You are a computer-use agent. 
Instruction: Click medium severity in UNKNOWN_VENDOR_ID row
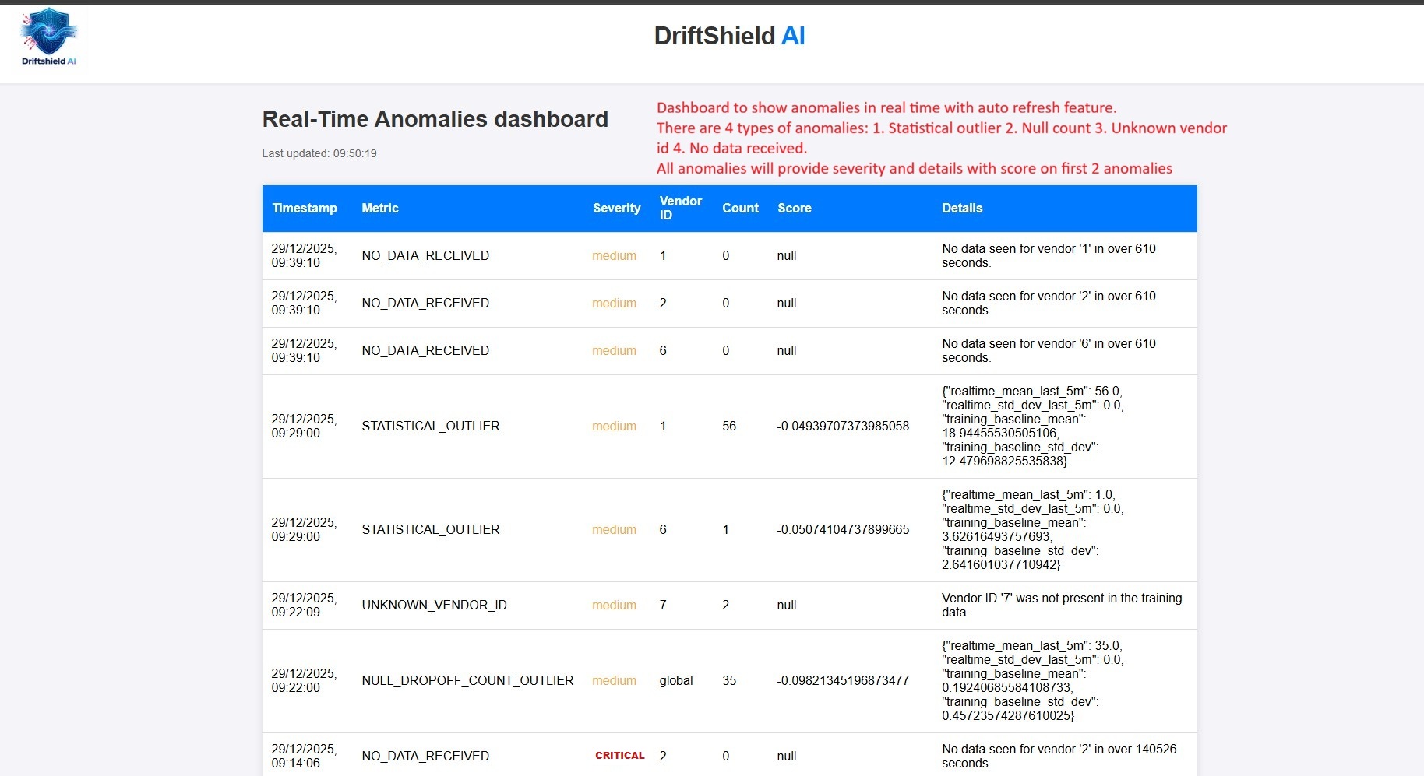tap(614, 605)
